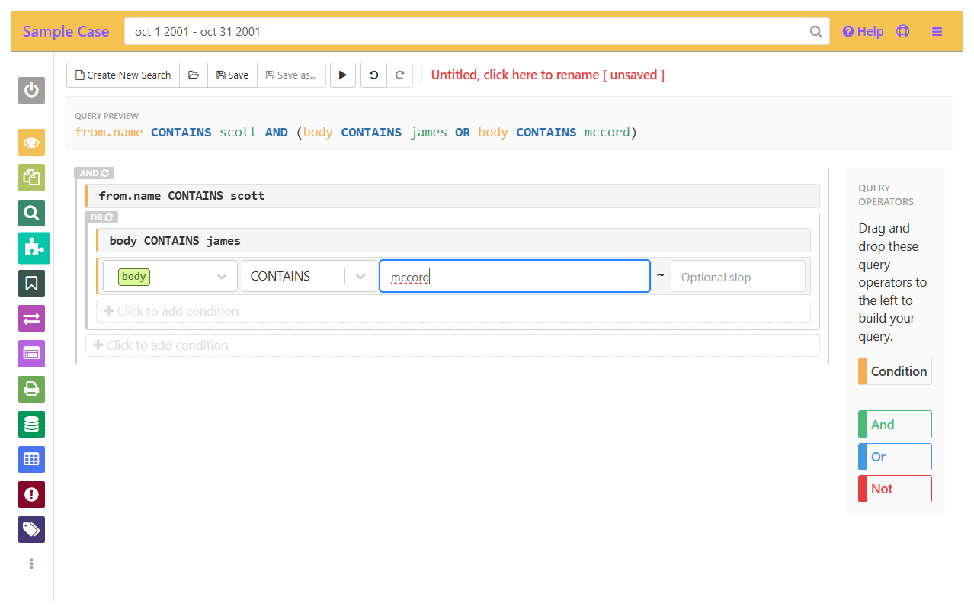The height and width of the screenshot is (613, 974).
Task: Open the table grid view icon
Action: 31,459
